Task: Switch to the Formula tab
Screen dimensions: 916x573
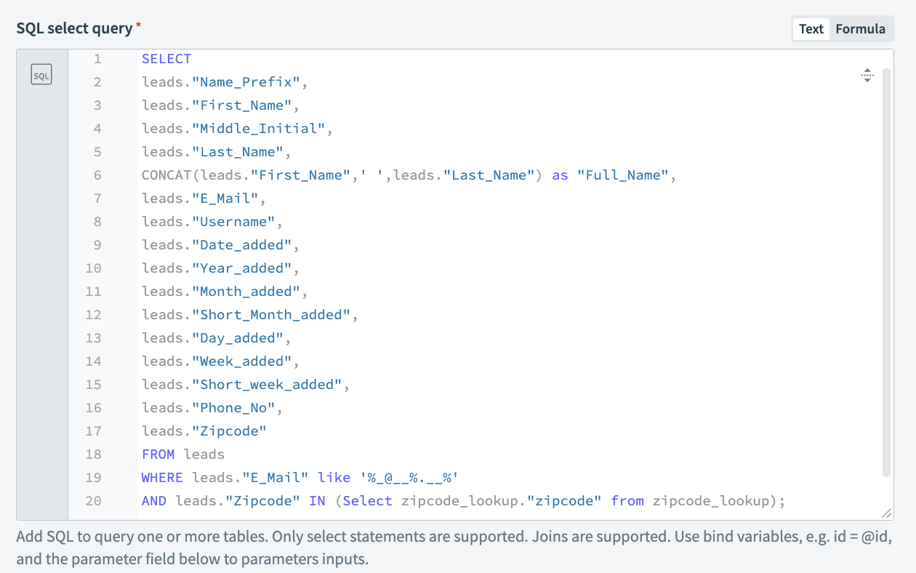Action: point(861,29)
